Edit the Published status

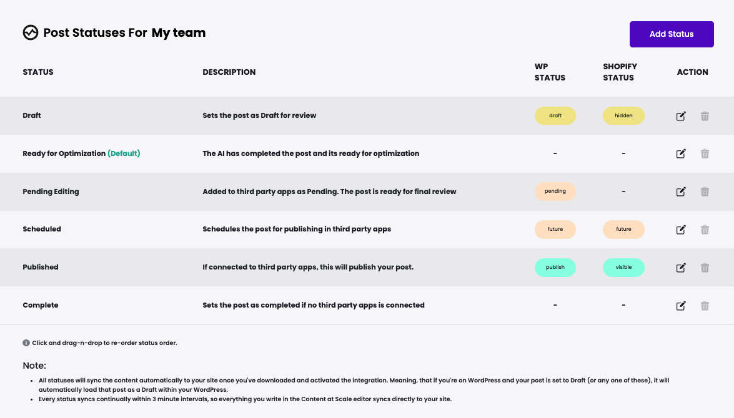pos(681,268)
